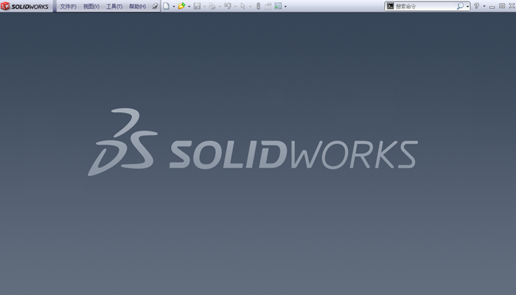Image resolution: width=516 pixels, height=295 pixels.
Task: Click the Undo arrow icon
Action: tap(227, 6)
